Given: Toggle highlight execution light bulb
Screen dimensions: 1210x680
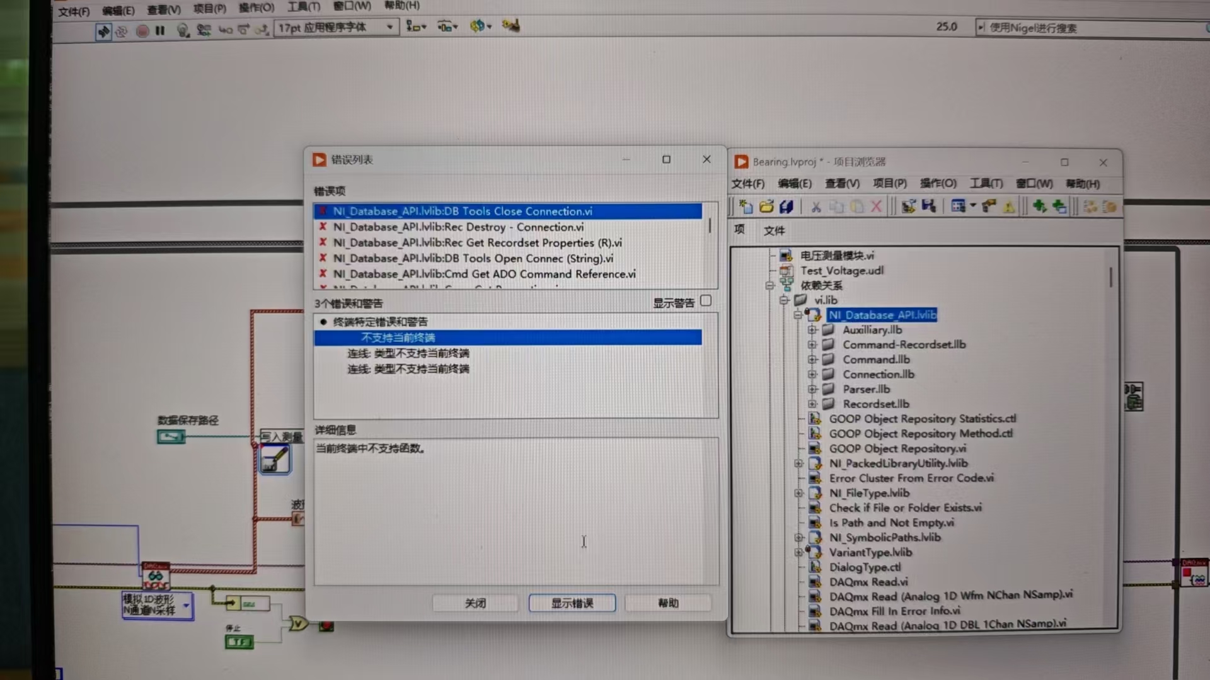Looking at the screenshot, I should click(x=183, y=30).
